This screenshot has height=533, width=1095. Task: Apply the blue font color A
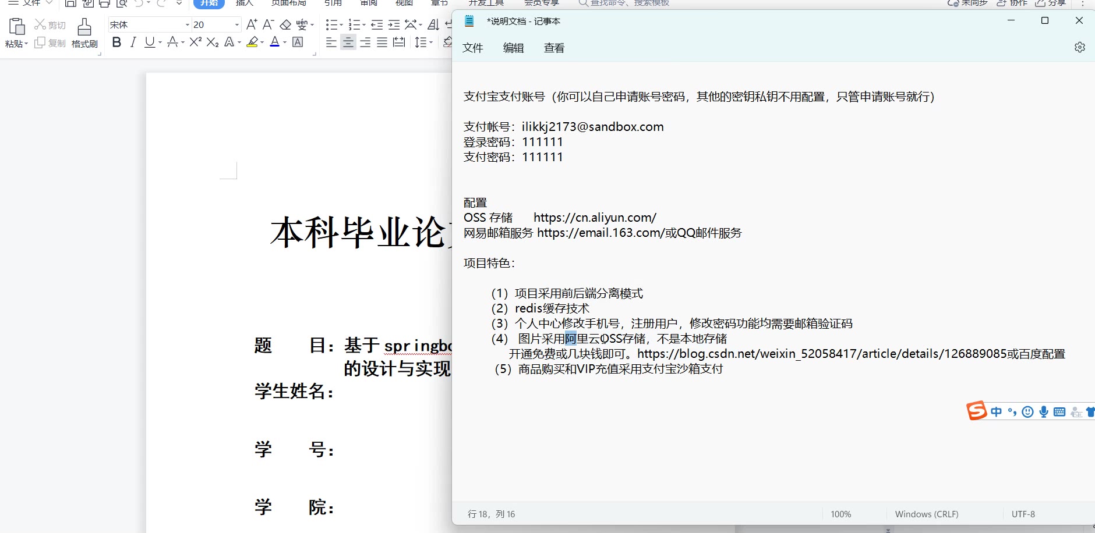[x=275, y=42]
